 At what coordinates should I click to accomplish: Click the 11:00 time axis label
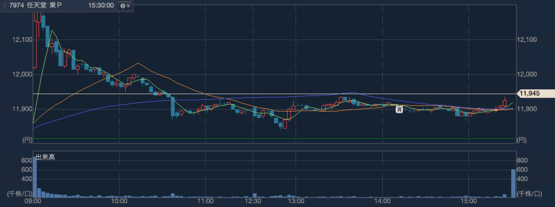point(205,202)
